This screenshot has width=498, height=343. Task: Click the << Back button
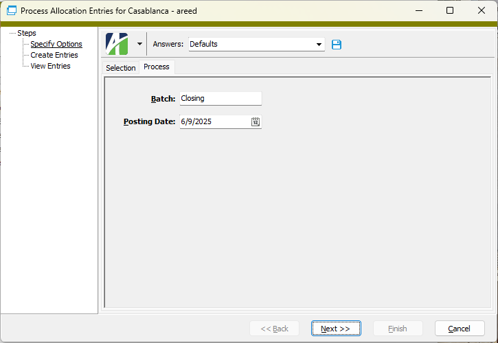click(x=274, y=329)
